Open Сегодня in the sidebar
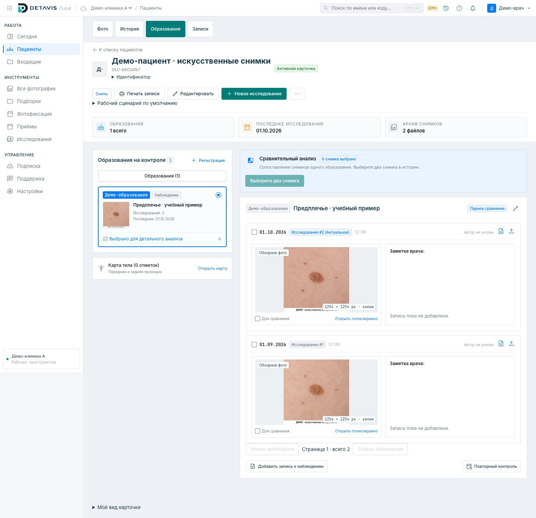This screenshot has height=518, width=536. [x=41, y=36]
